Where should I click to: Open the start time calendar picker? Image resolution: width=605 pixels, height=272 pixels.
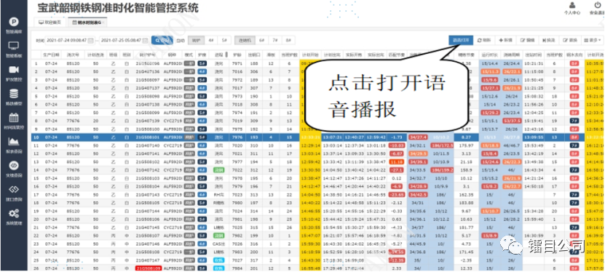(91, 40)
